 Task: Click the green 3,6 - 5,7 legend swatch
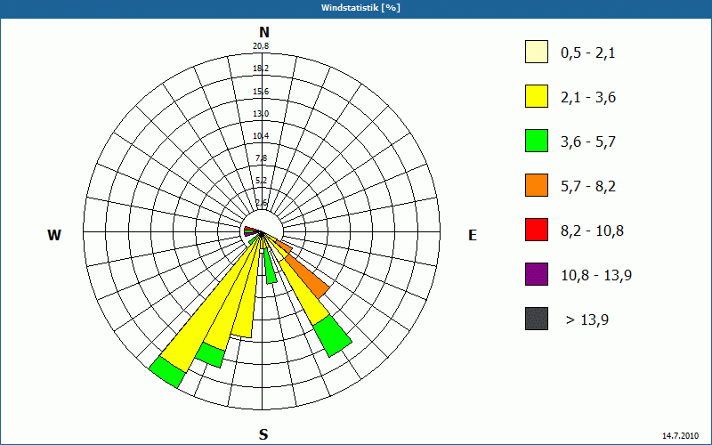[x=537, y=141]
